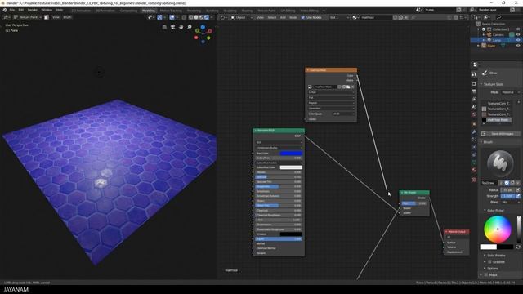Hide the Camera using its eye icon
The width and height of the screenshot is (523, 294).
[x=518, y=34]
